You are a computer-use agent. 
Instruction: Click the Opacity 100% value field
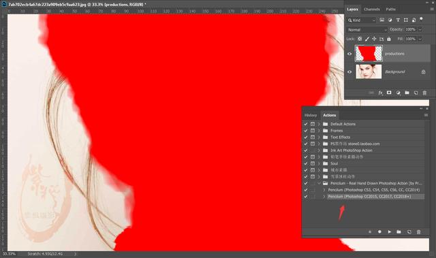pyautogui.click(x=411, y=29)
